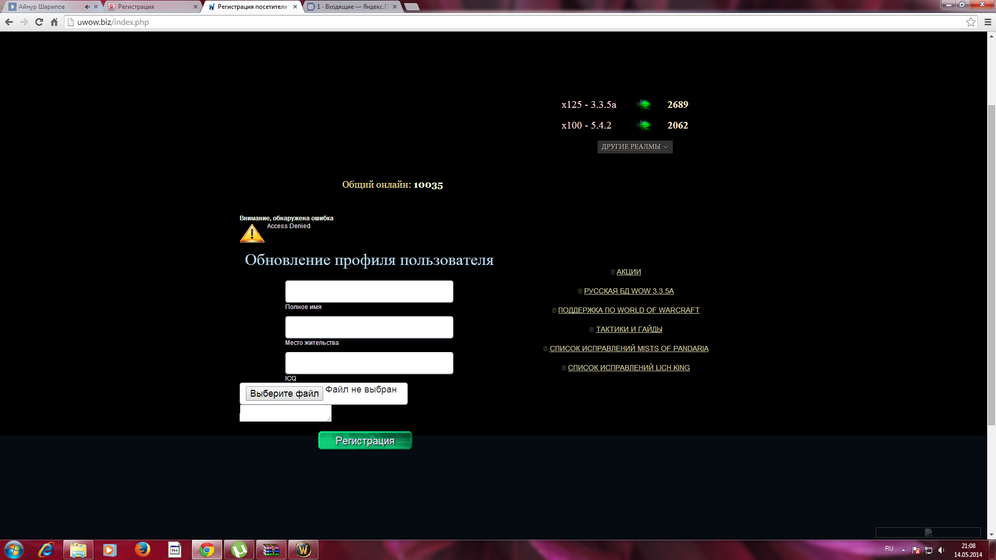Viewport: 996px width, 560px height.
Task: Open the АКЦИИ link
Action: click(x=629, y=272)
